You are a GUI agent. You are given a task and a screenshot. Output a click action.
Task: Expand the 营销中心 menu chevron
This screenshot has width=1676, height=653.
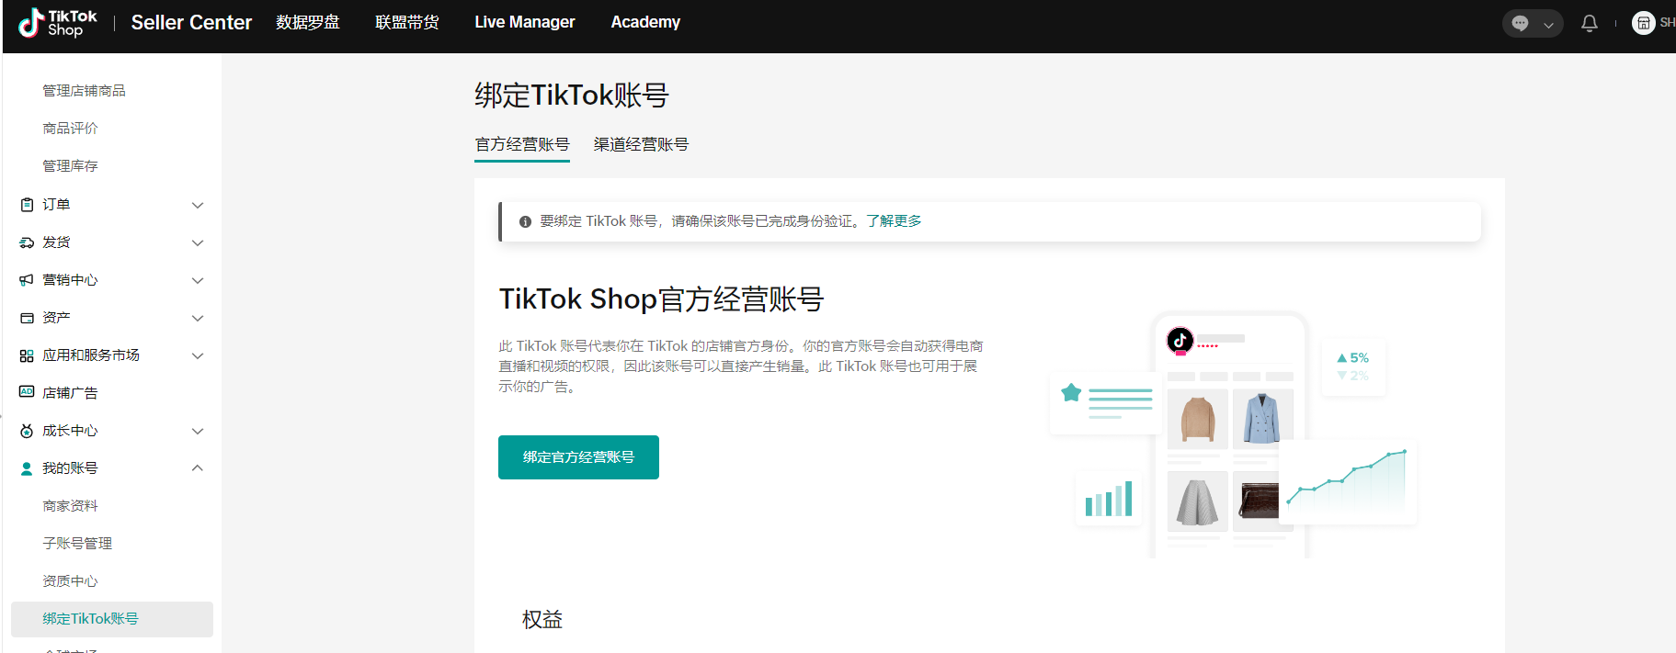197,280
